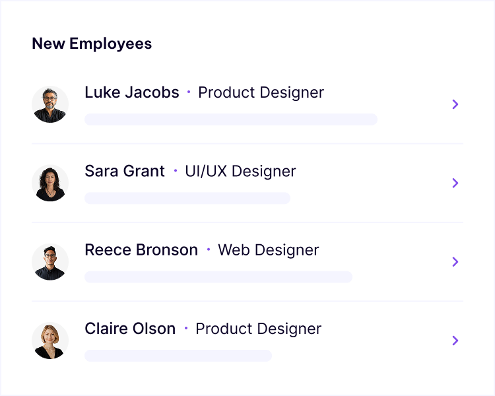Click the New Employees heading
This screenshot has height=396, width=495.
[x=92, y=44]
